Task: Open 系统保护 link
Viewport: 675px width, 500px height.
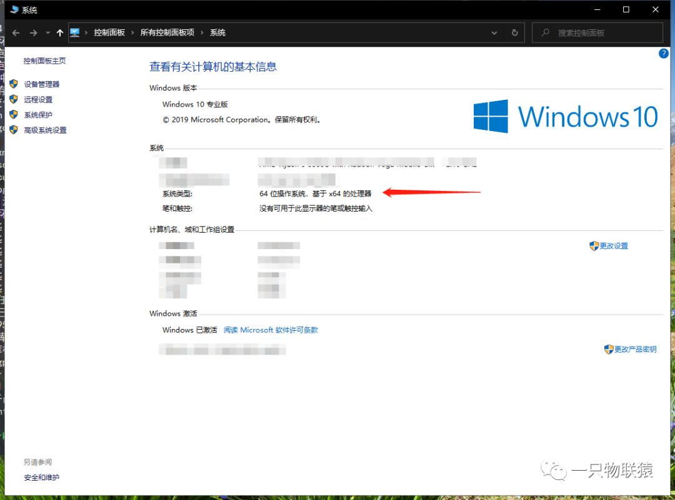Action: click(38, 115)
